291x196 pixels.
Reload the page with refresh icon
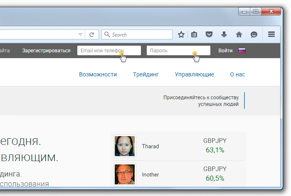click(92, 34)
